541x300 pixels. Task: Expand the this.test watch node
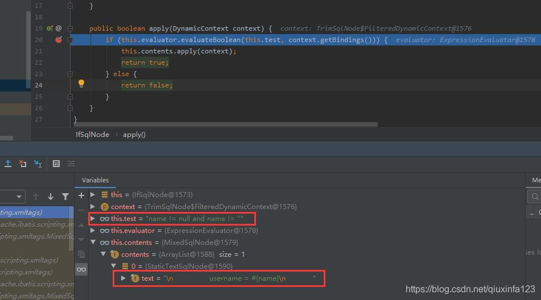[x=93, y=218]
